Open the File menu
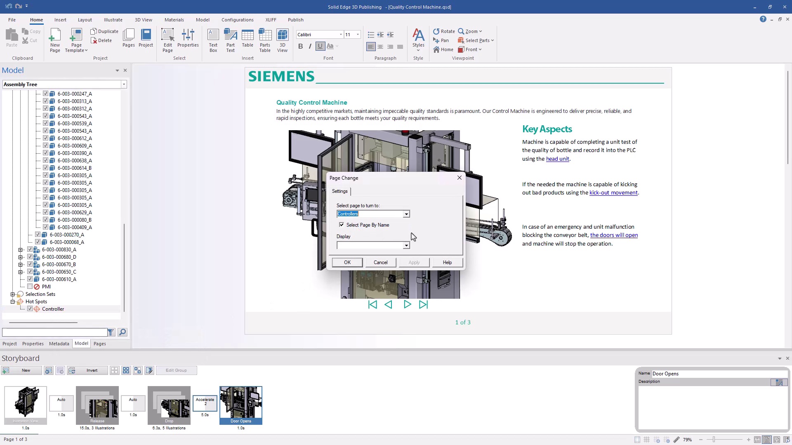 (12, 20)
